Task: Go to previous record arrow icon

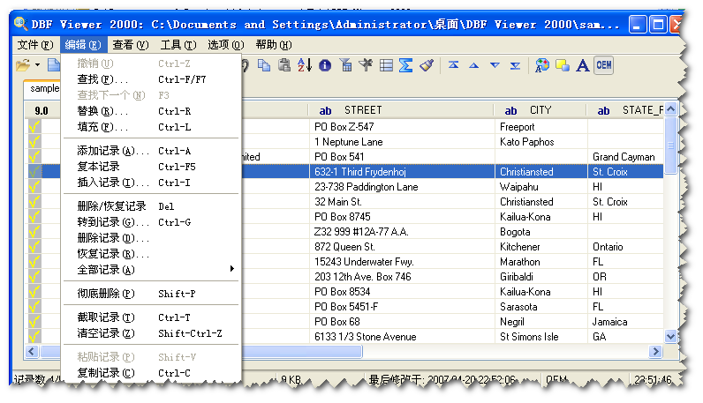Action: point(474,65)
